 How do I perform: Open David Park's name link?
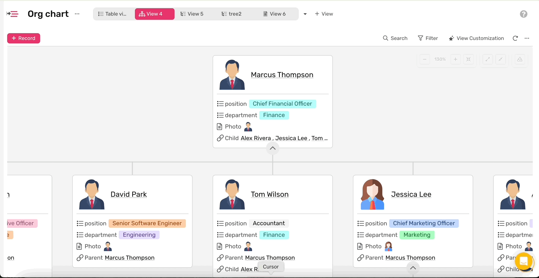[x=129, y=194]
